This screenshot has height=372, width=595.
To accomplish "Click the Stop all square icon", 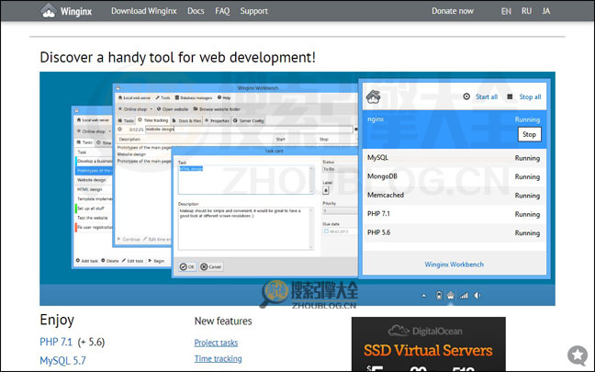I will 510,96.
